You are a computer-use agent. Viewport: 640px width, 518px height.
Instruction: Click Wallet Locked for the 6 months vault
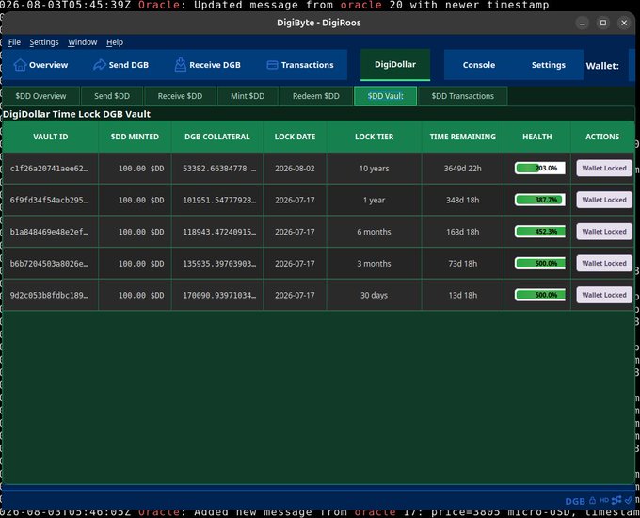pyautogui.click(x=604, y=232)
